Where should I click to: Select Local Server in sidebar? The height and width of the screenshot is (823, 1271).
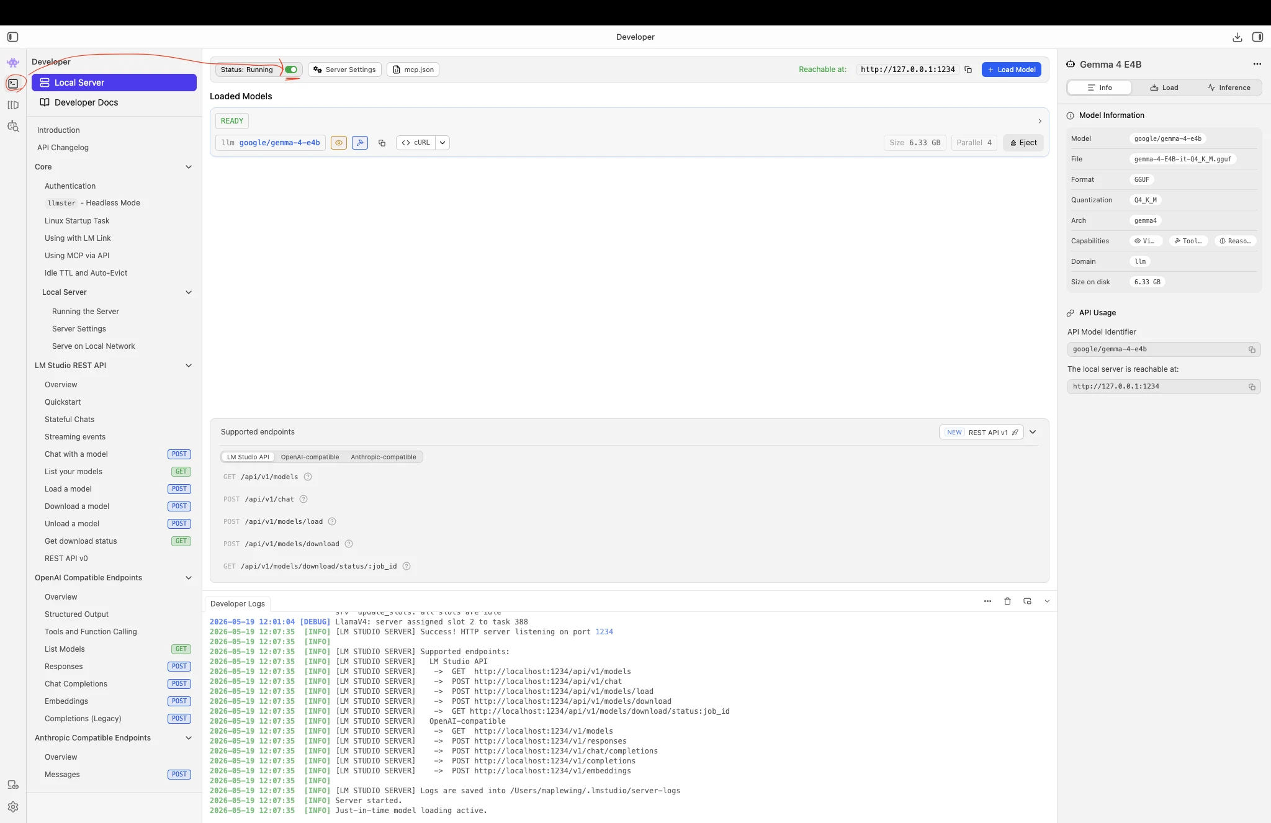pos(114,83)
